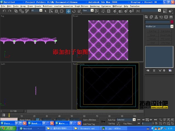The image size is (175, 131).
Task: Click the Select and Manipulate icon
Action: pos(103,11)
